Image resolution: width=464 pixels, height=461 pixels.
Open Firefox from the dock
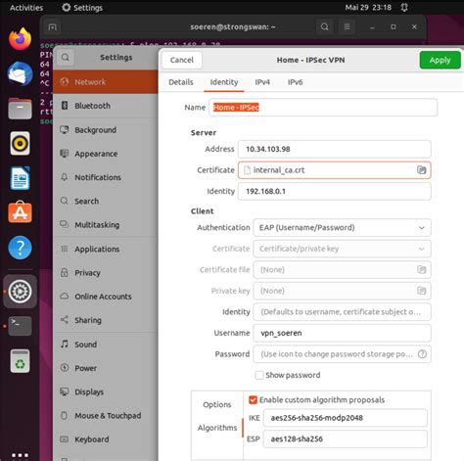tap(20, 39)
